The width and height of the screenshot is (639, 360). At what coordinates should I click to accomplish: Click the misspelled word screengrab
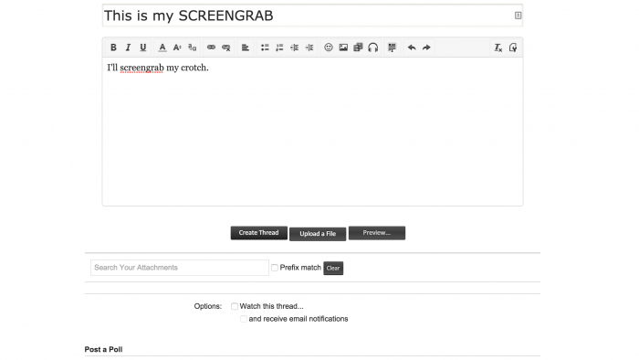click(x=141, y=68)
